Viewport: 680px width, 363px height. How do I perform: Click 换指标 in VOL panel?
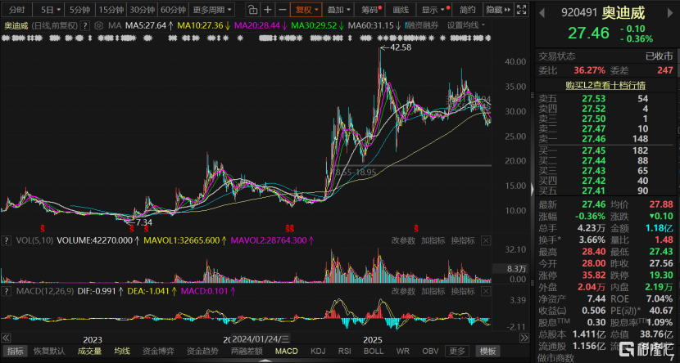(x=463, y=240)
